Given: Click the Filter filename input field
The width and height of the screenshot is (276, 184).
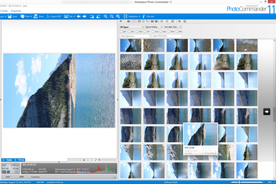Looking at the screenshot, I should point(135,36).
